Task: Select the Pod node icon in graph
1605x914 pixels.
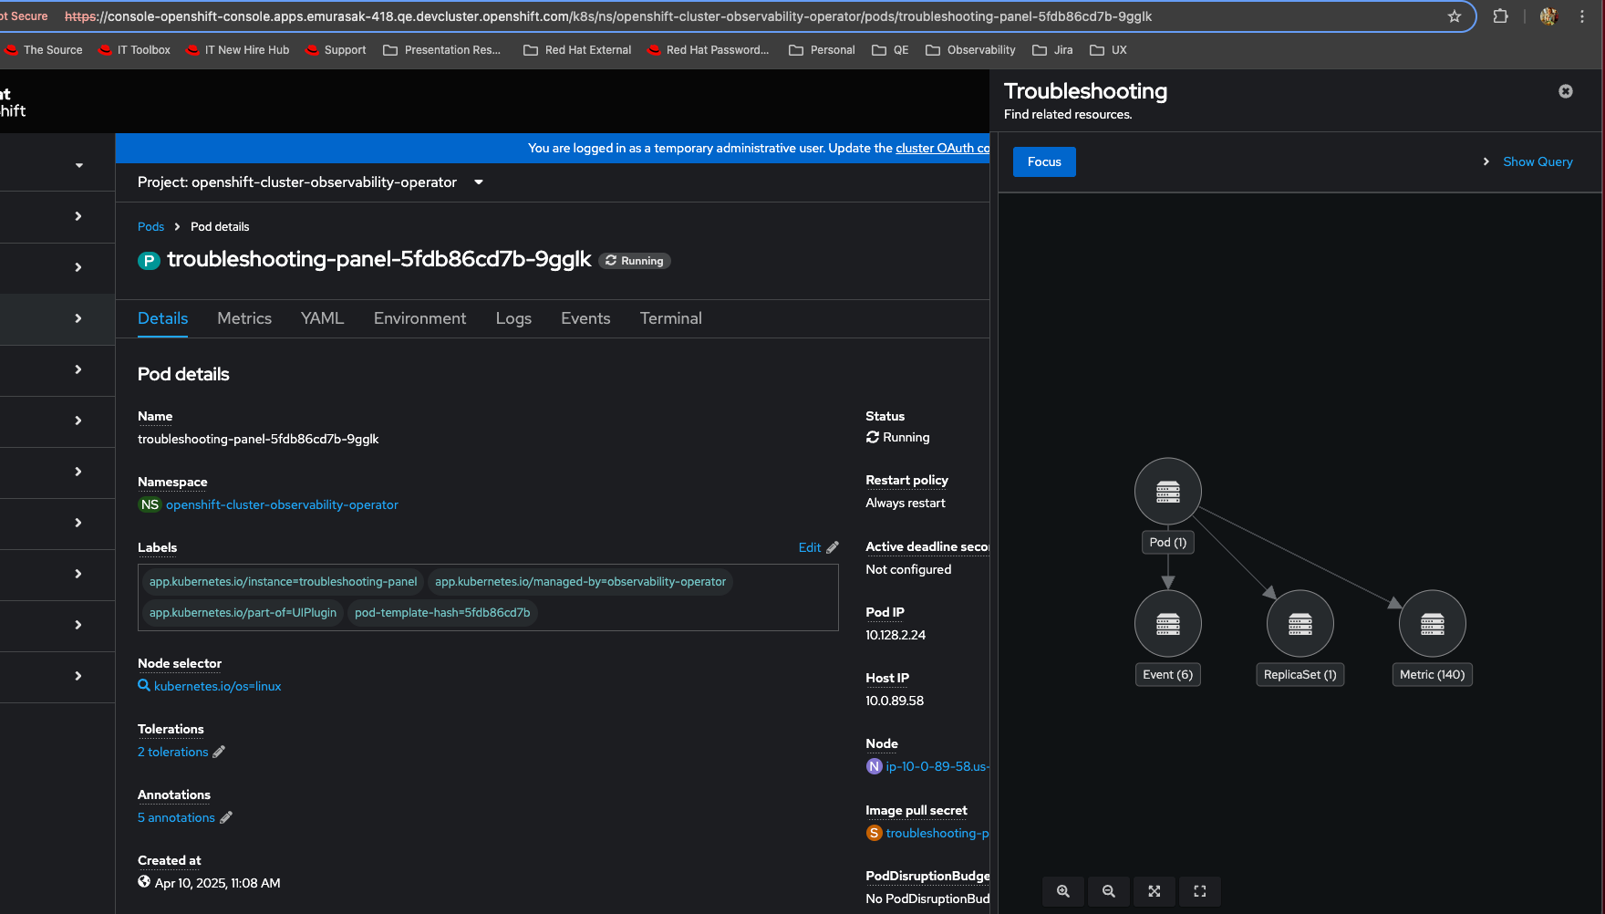Action: (x=1168, y=492)
